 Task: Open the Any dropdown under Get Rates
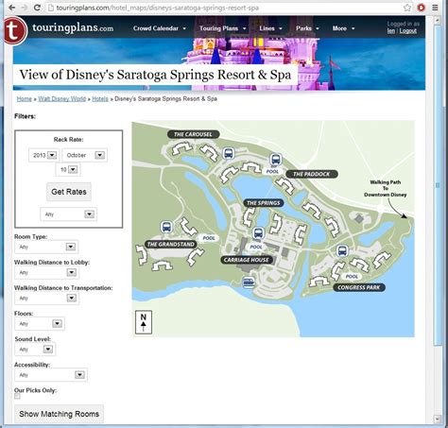tap(68, 214)
